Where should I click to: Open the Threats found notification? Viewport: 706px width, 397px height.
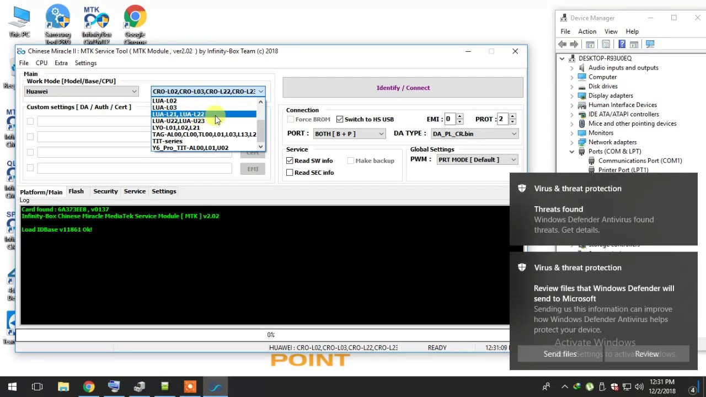(x=603, y=210)
